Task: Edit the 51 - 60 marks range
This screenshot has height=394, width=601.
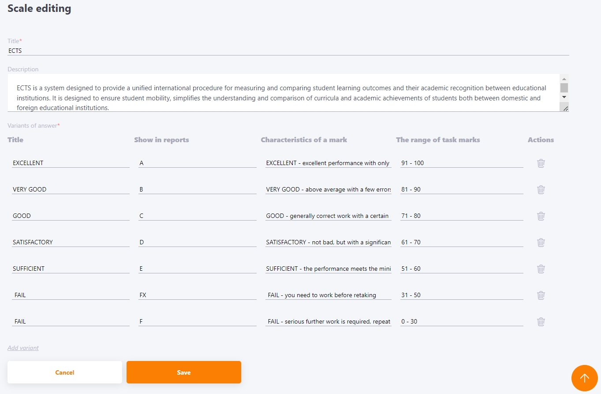Action: (x=462, y=269)
